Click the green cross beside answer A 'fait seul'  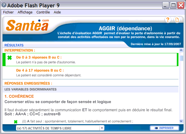point(16,122)
